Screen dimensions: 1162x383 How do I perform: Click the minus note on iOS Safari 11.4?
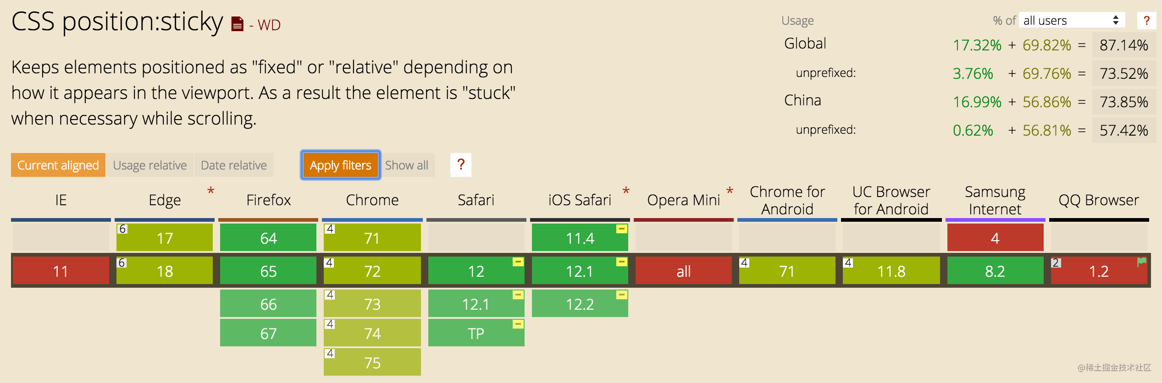click(621, 229)
